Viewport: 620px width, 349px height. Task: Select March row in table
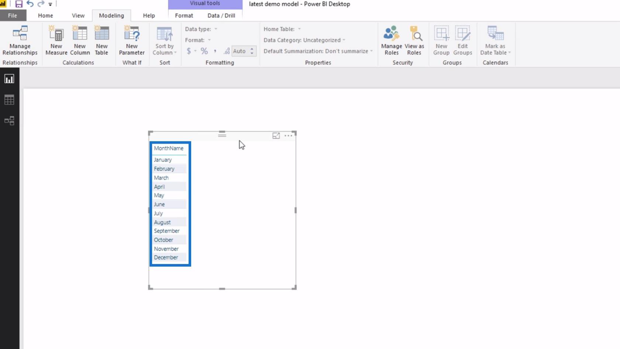pos(170,178)
